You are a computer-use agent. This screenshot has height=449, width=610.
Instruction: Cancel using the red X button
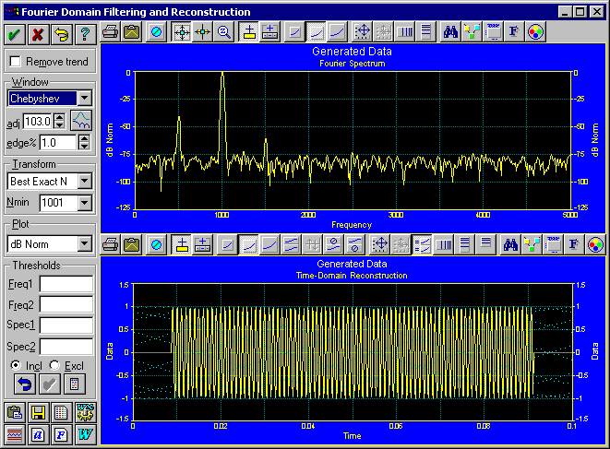[x=38, y=34]
